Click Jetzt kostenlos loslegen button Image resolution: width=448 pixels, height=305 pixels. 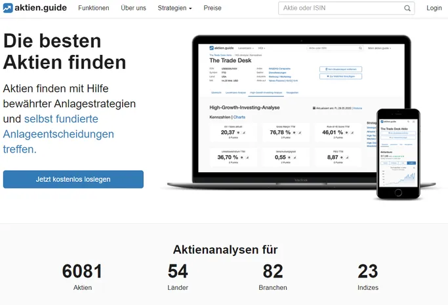pyautogui.click(x=73, y=179)
